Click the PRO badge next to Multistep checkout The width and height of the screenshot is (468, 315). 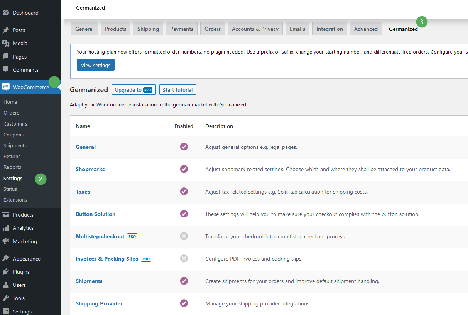click(x=132, y=236)
